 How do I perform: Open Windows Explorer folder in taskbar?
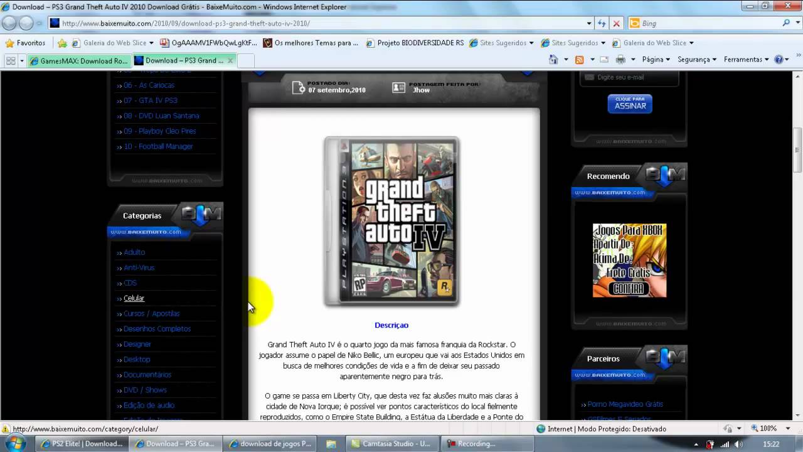331,444
